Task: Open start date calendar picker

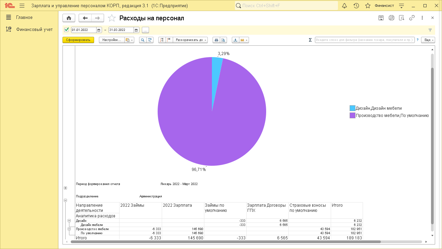Action: 99,30
